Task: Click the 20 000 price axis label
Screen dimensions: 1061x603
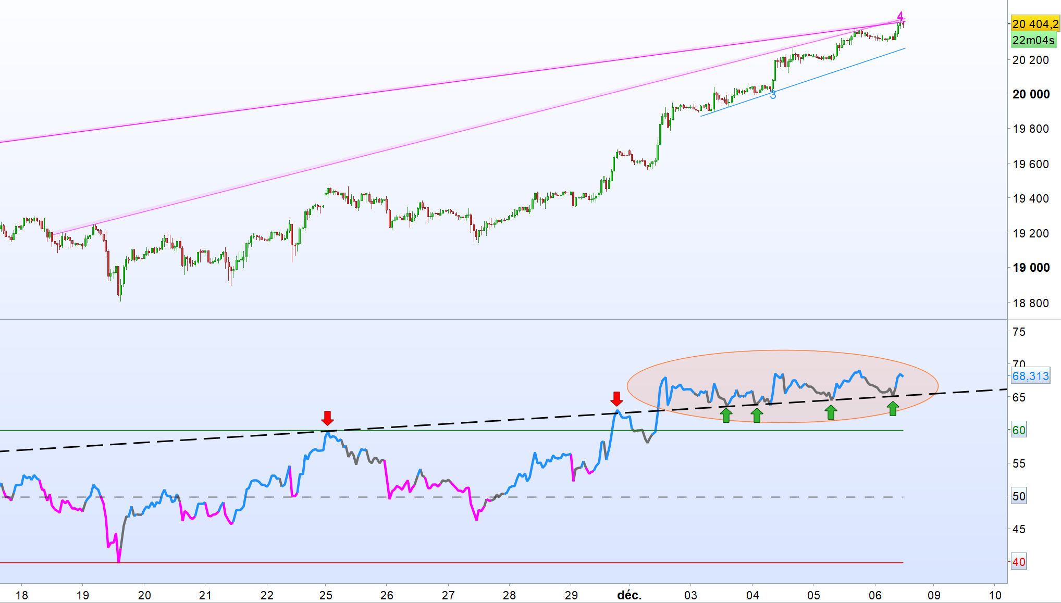Action: click(x=1030, y=94)
